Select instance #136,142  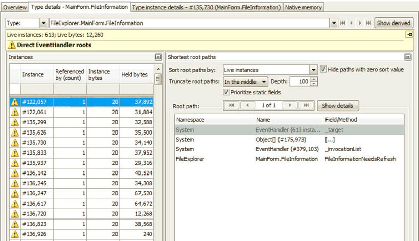[82, 173]
